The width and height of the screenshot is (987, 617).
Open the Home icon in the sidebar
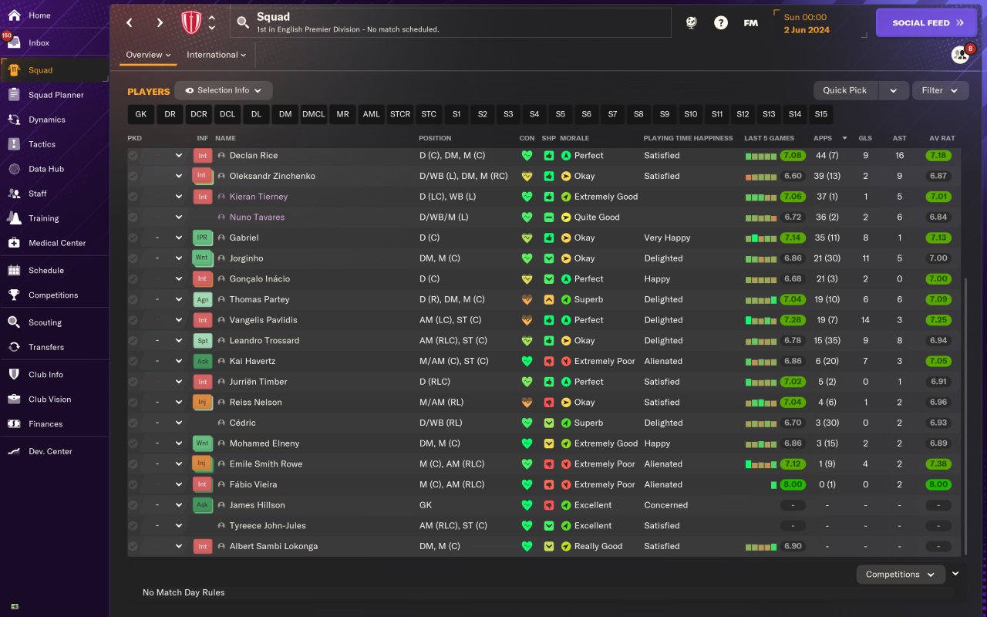[x=14, y=15]
